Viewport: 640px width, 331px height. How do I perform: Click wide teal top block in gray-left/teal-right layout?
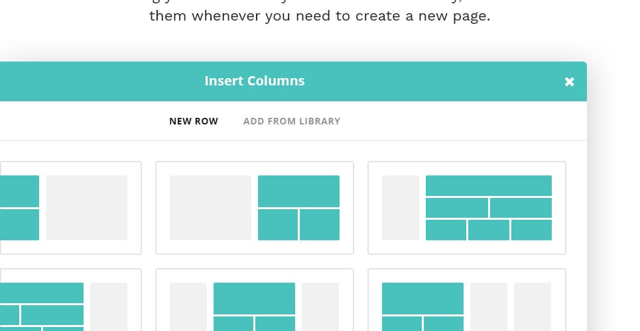pyautogui.click(x=298, y=191)
